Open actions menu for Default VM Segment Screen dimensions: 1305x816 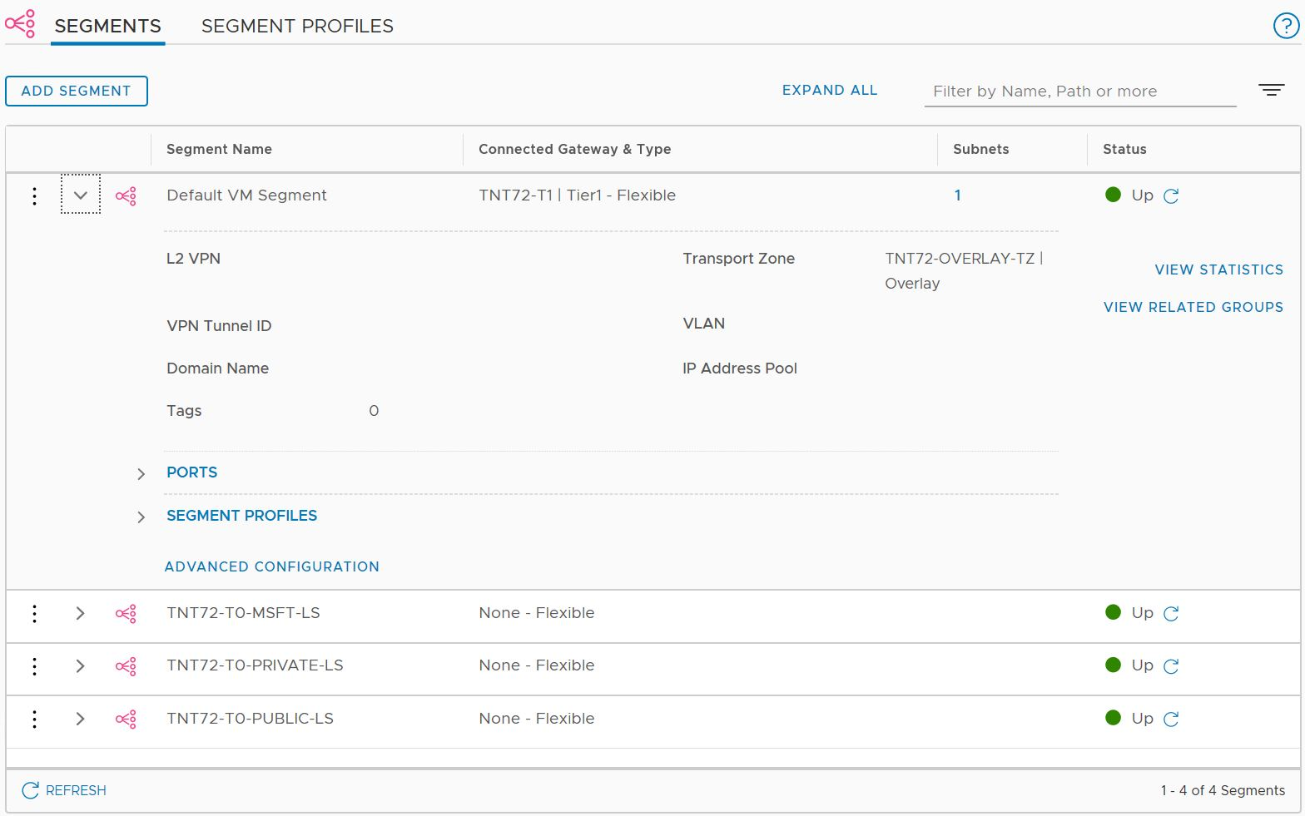pyautogui.click(x=34, y=195)
